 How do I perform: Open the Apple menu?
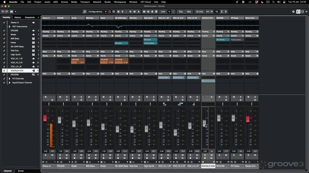coord(4,2)
